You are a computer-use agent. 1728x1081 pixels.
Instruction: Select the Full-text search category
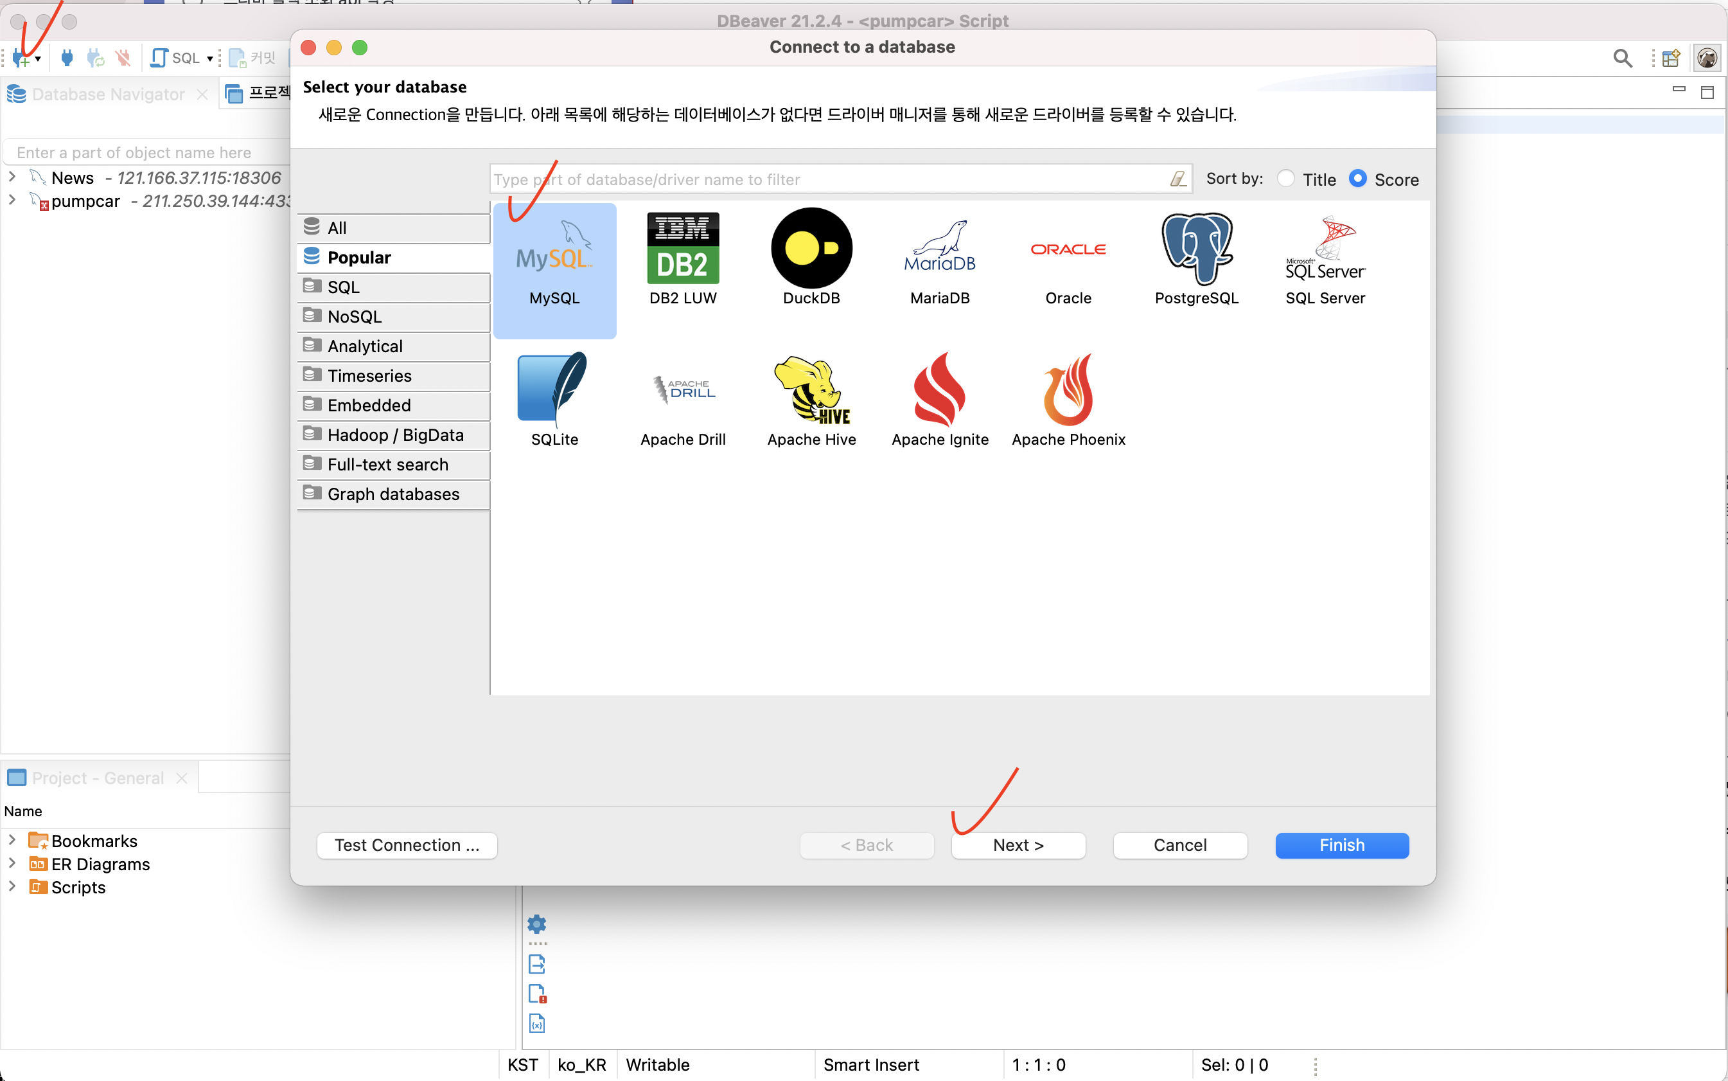coord(394,465)
